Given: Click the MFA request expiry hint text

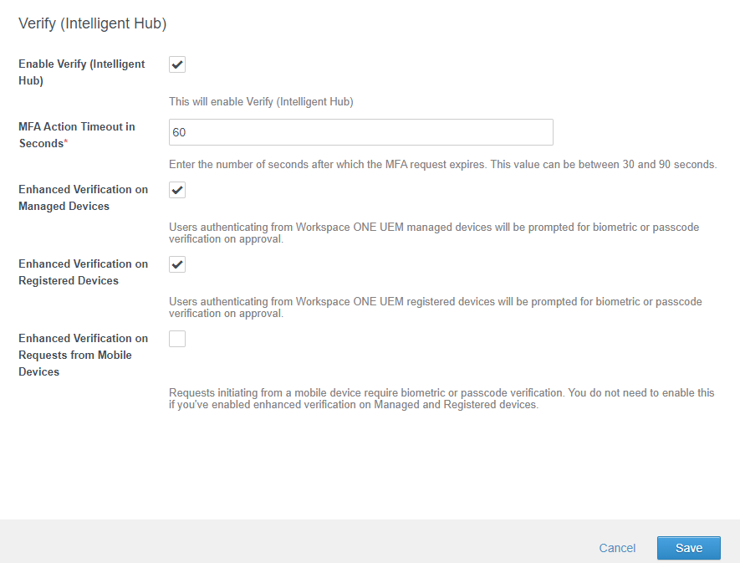Looking at the screenshot, I should 442,165.
